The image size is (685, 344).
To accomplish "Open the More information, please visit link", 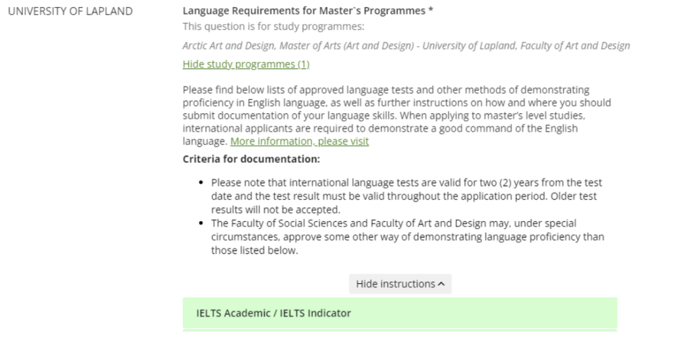I will pyautogui.click(x=299, y=141).
